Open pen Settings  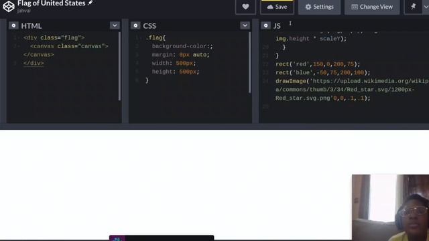[x=319, y=7]
